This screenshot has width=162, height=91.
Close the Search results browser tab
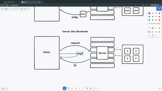19,2
